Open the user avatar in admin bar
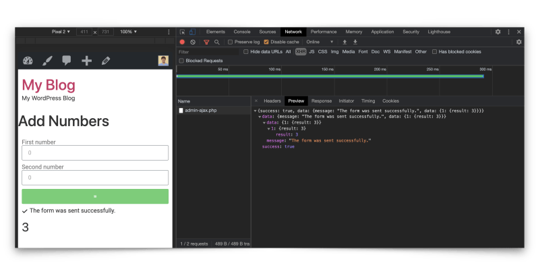 click(x=163, y=61)
